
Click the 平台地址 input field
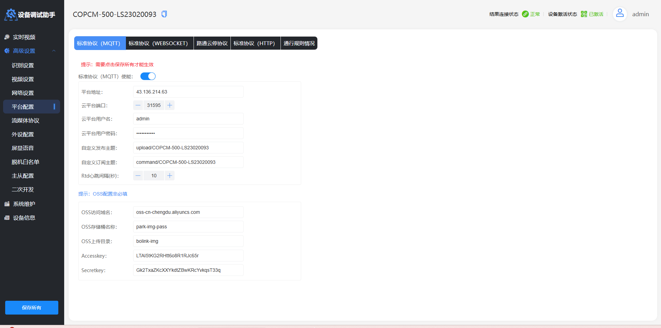188,92
